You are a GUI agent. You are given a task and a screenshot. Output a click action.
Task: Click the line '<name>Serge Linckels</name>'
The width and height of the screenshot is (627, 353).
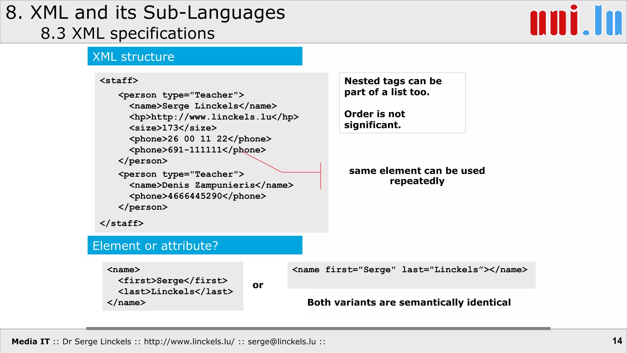[x=203, y=106]
